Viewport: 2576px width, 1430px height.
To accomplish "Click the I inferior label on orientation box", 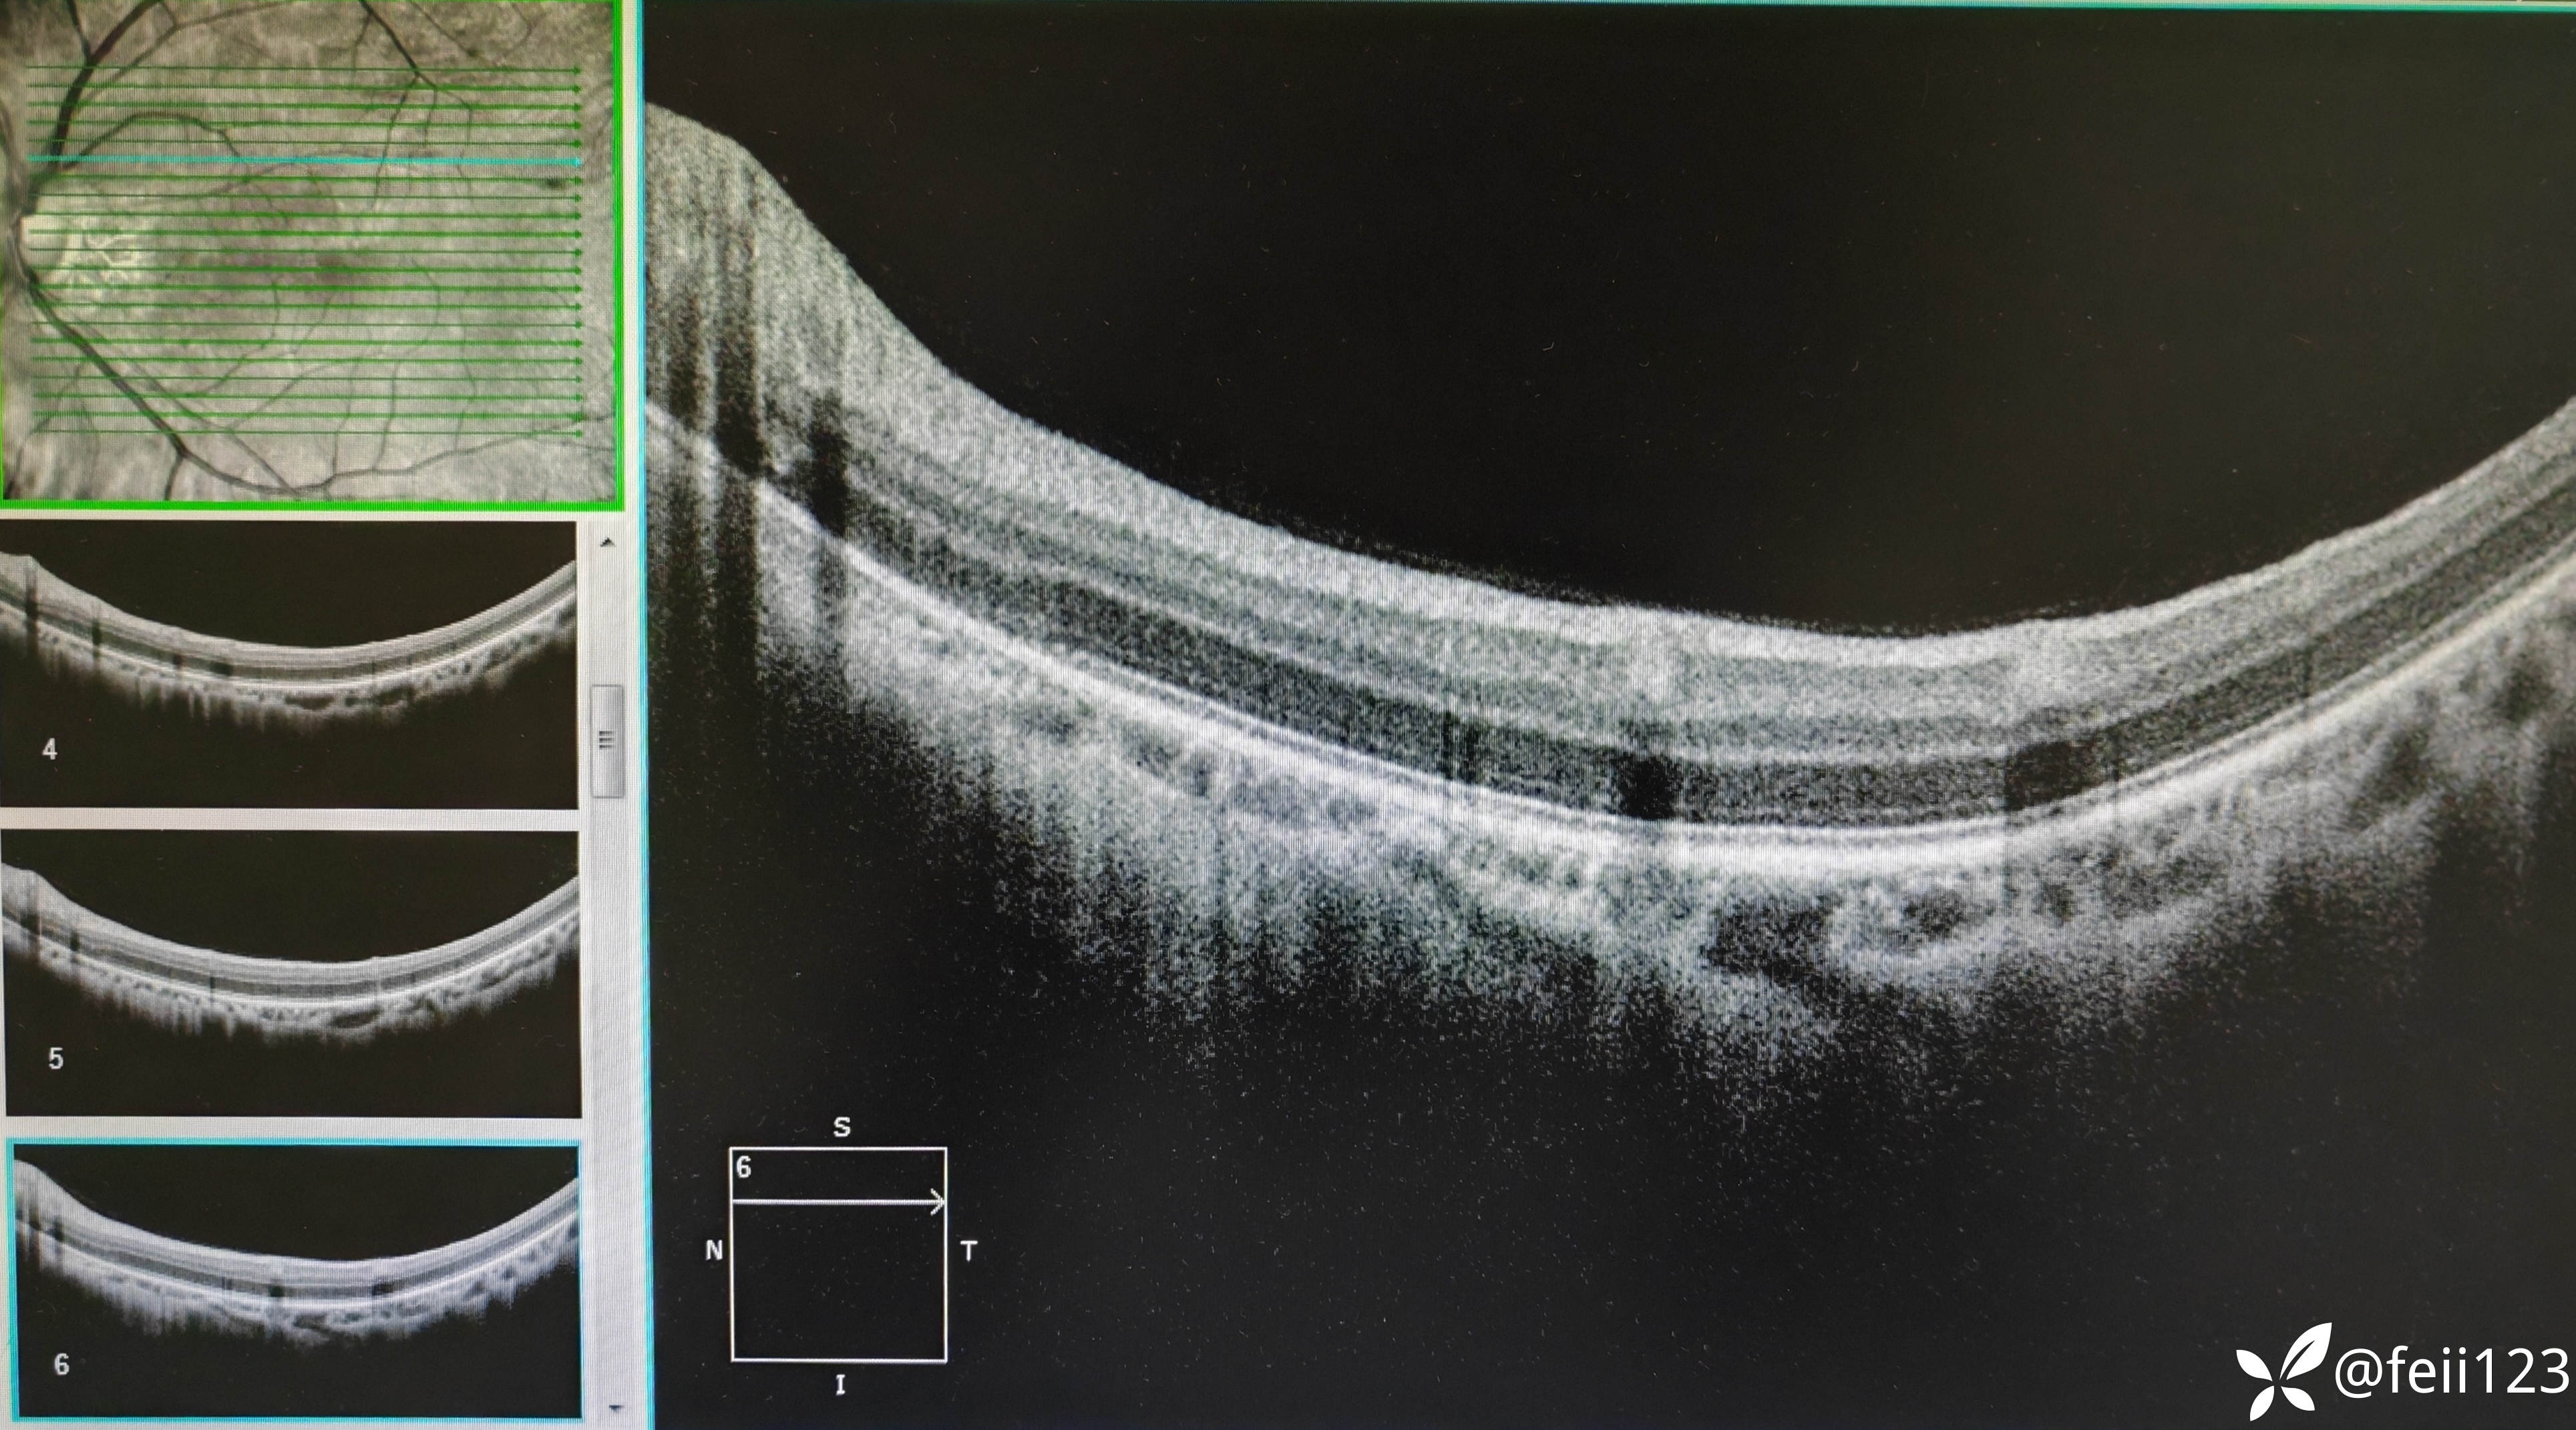I will (840, 1385).
